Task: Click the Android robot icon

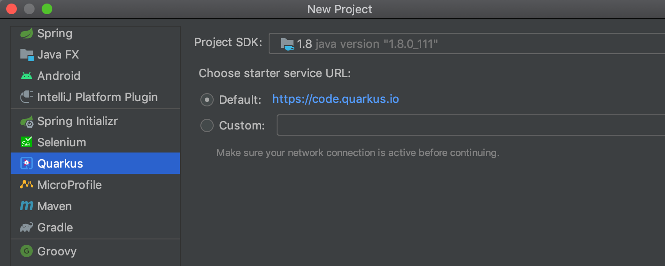Action: (x=27, y=76)
